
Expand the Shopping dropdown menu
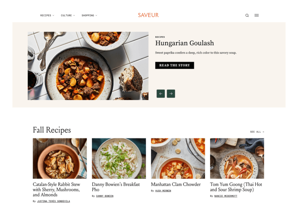(x=89, y=15)
